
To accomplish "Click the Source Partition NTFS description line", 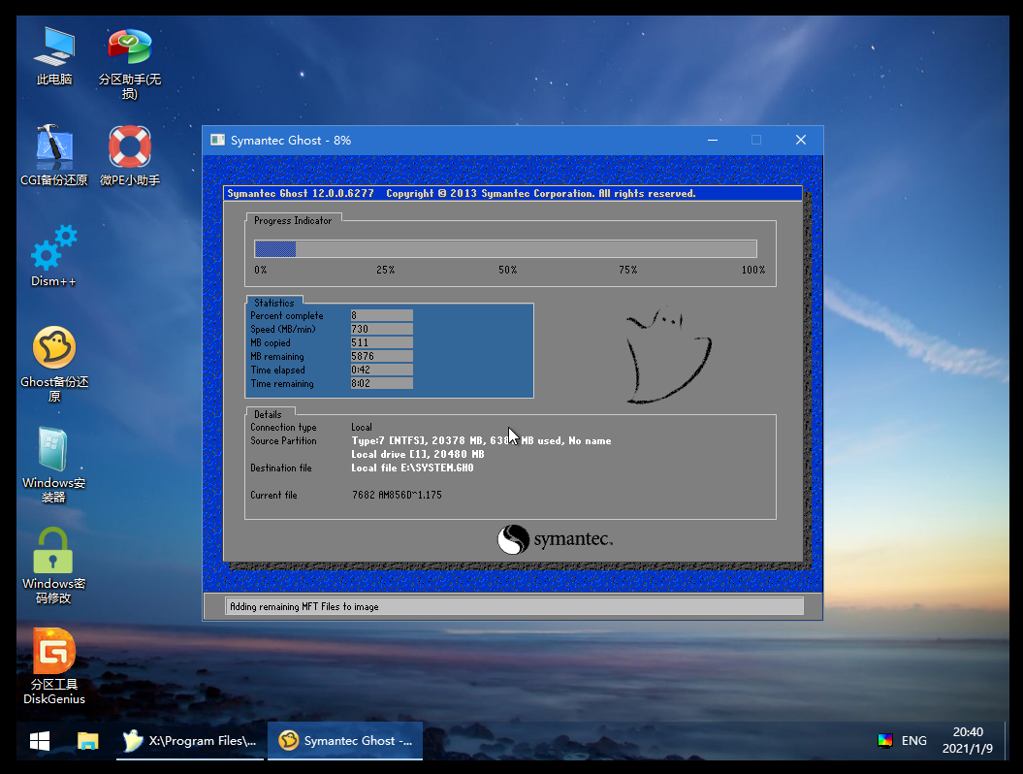I will click(x=482, y=441).
